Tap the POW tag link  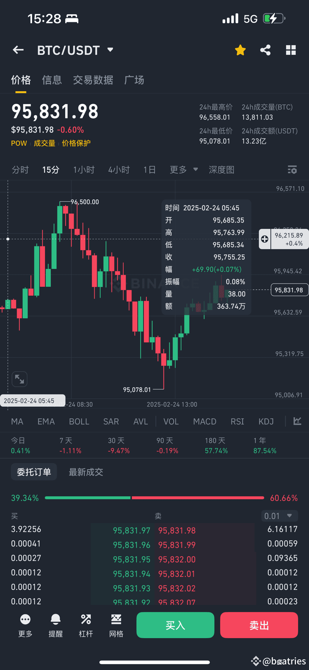[x=19, y=143]
